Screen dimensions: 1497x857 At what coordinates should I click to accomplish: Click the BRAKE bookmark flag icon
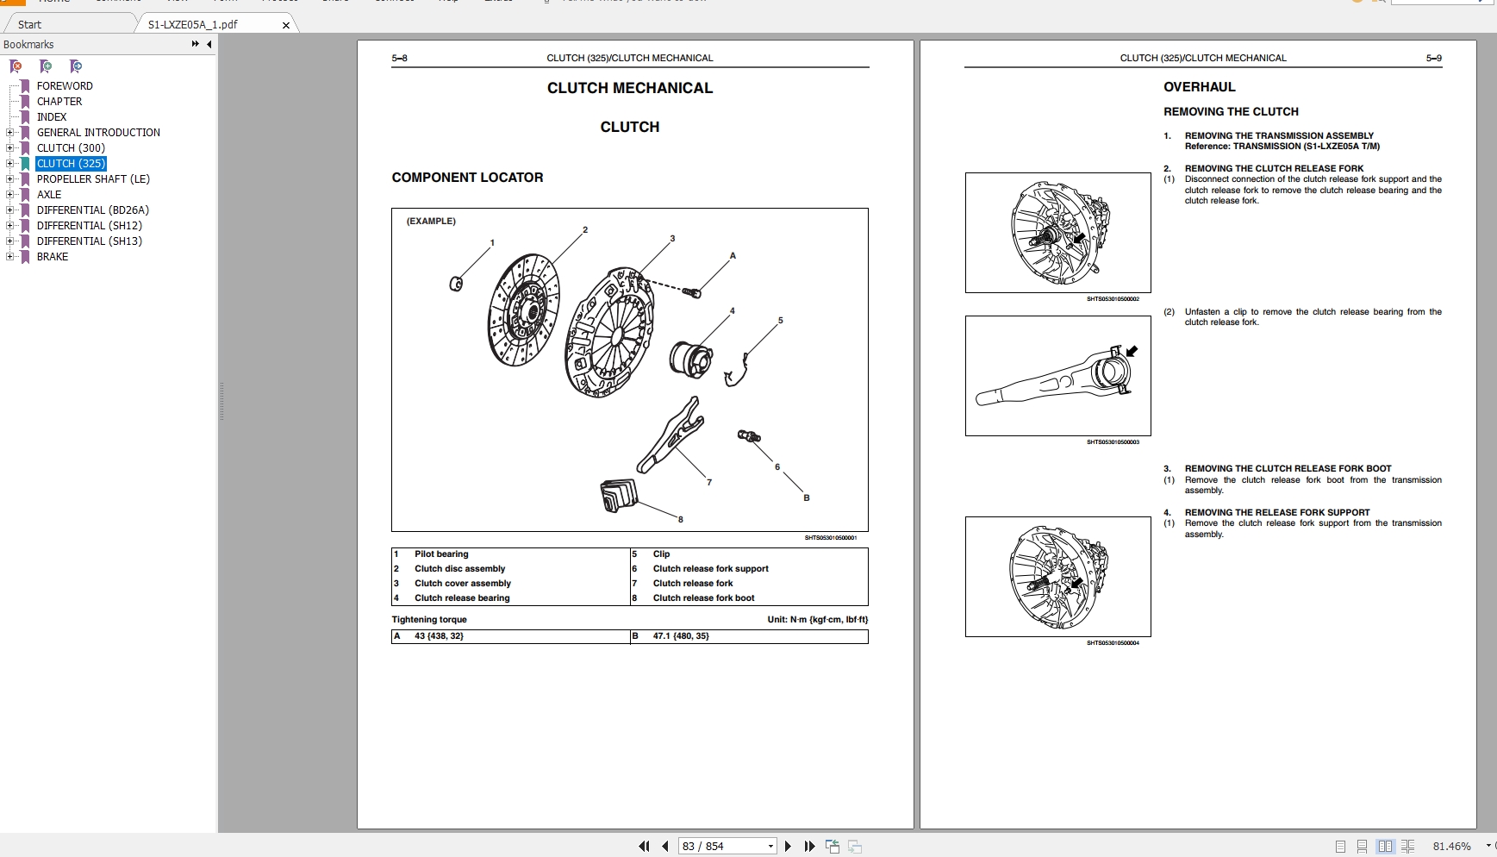tap(25, 257)
